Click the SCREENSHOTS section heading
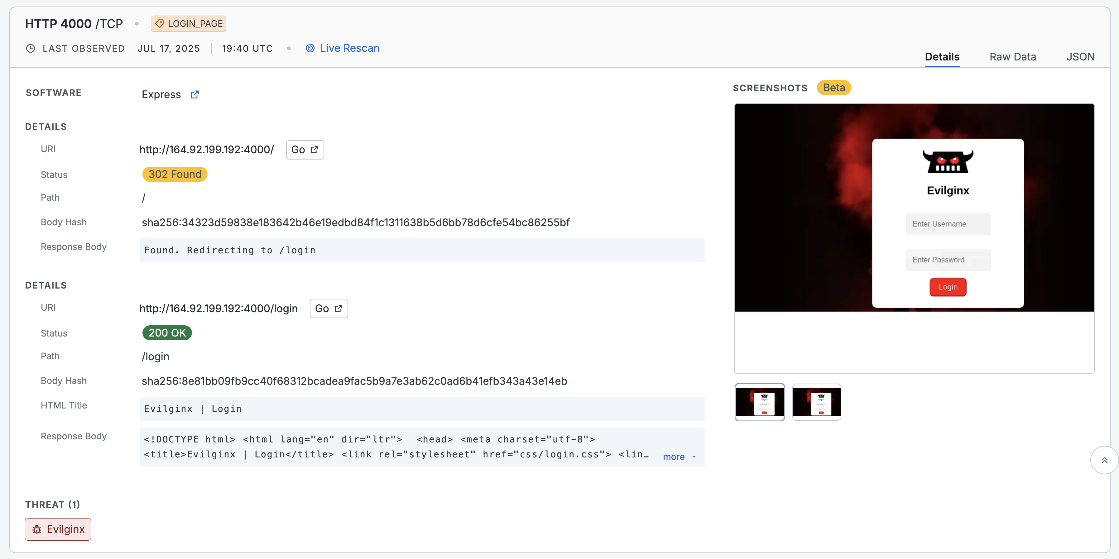This screenshot has width=1119, height=559. (770, 88)
